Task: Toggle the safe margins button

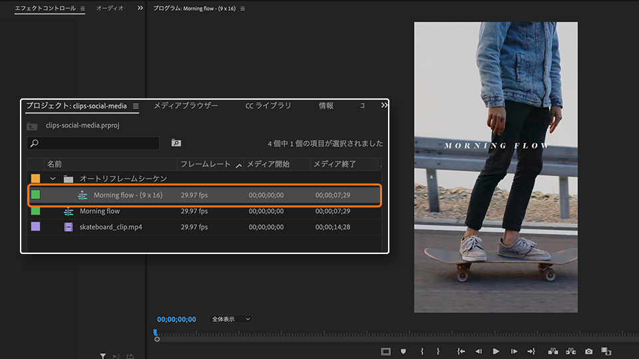Action: pos(385,351)
